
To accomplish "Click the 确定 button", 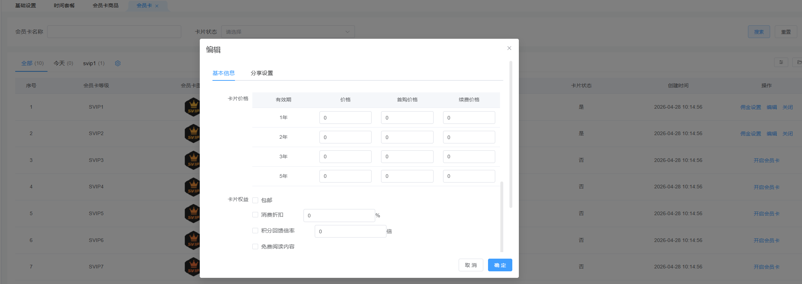I will tap(500, 265).
